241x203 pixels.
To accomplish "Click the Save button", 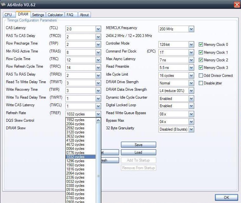I will 138,145.
